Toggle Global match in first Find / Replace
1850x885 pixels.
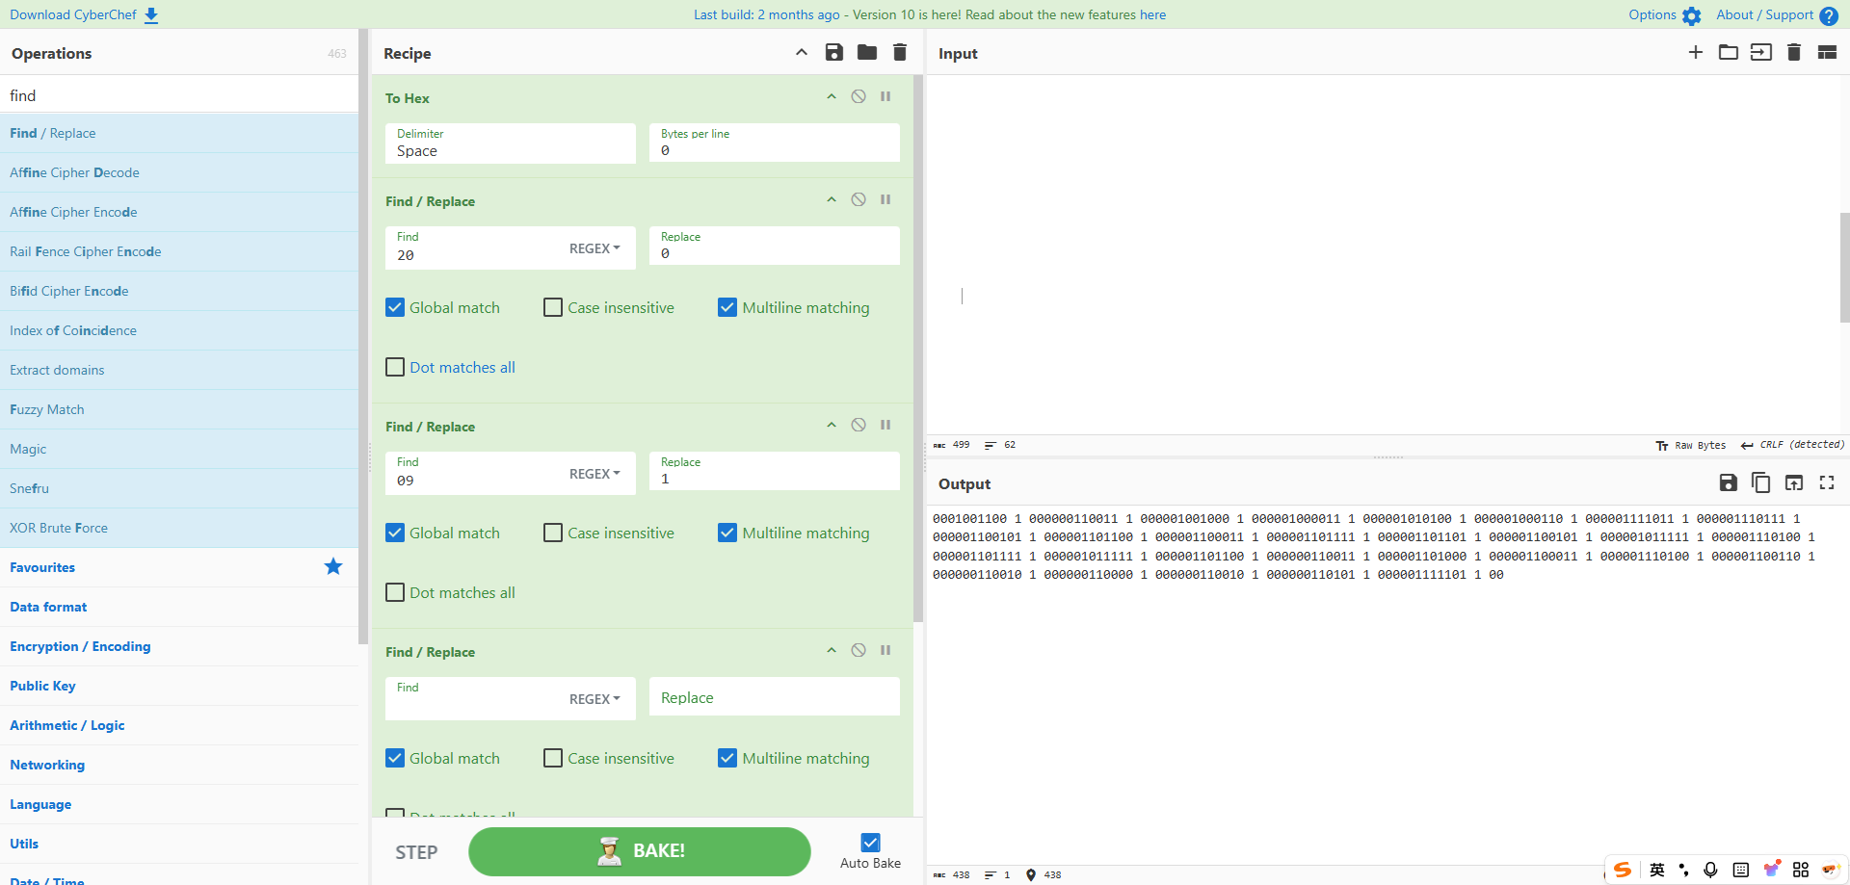(395, 308)
